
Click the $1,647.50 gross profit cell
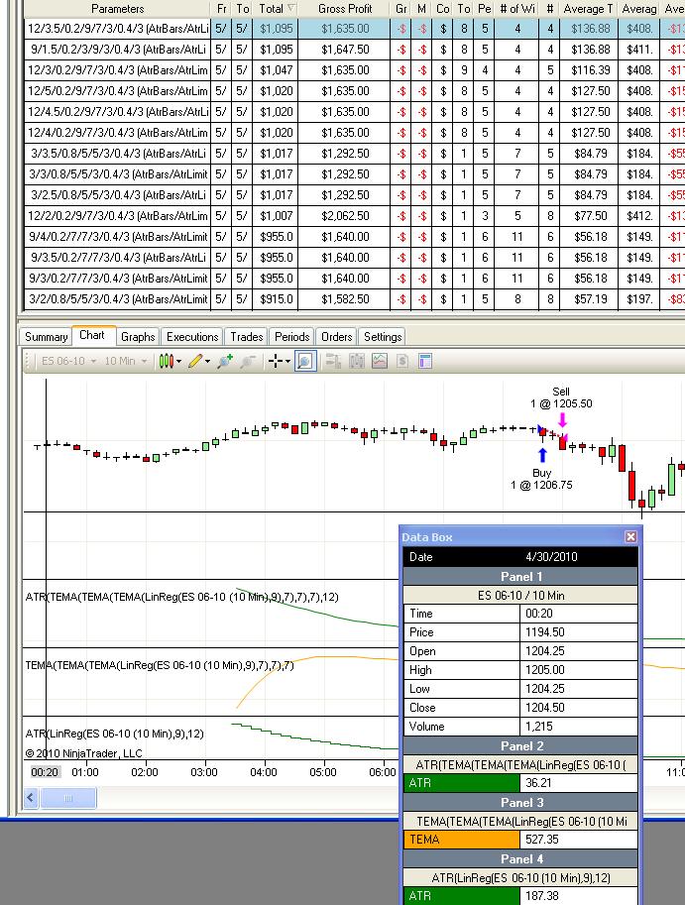pyautogui.click(x=345, y=49)
